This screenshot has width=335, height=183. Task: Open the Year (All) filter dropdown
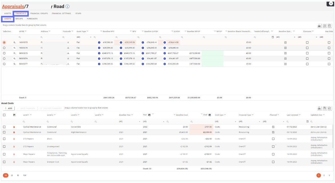pos(153,121)
